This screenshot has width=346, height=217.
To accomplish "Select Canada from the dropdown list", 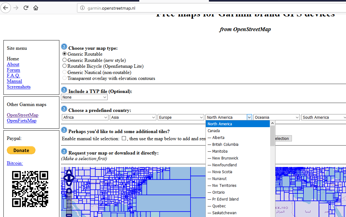I will point(238,131).
